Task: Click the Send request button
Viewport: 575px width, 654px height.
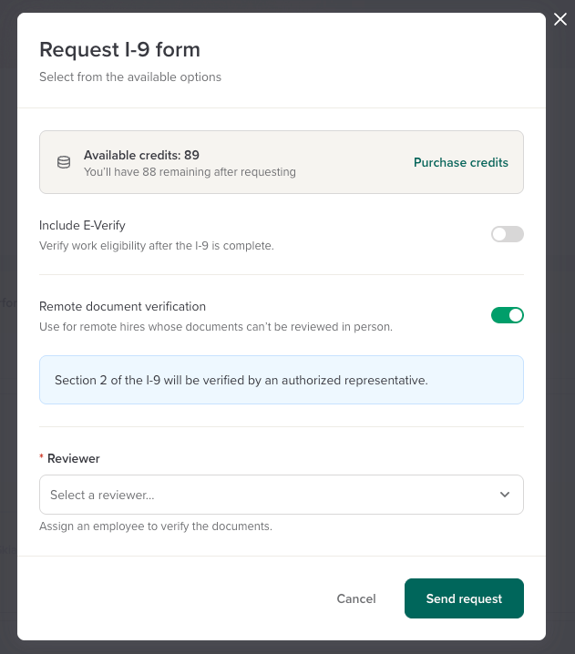Action: (464, 598)
